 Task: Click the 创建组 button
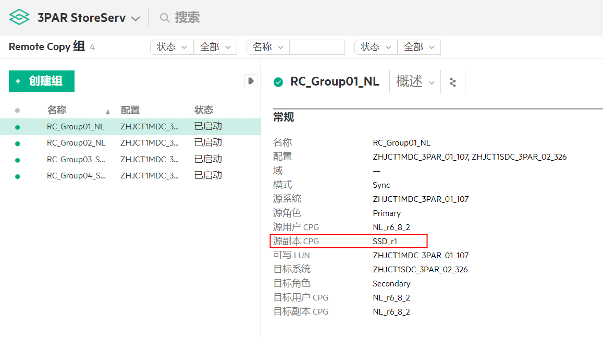(x=42, y=81)
